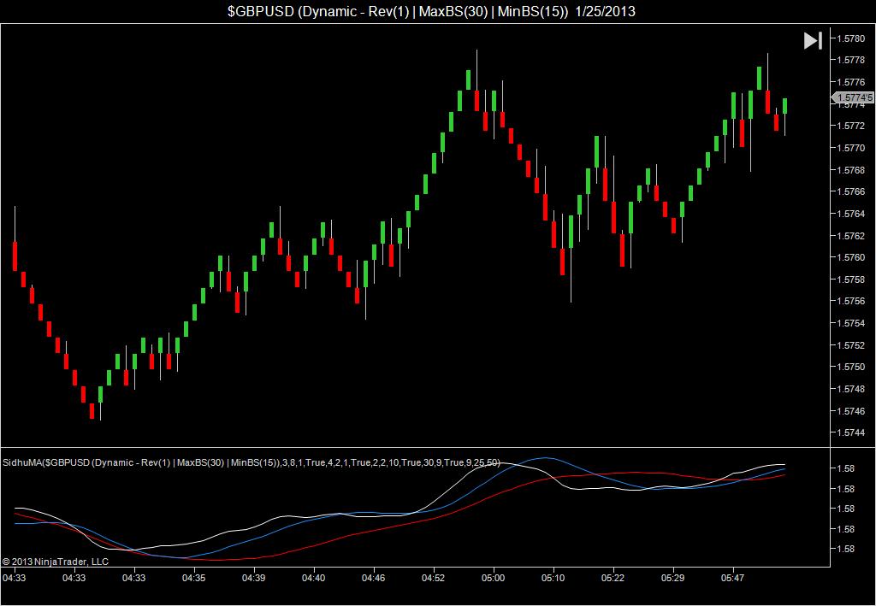Image resolution: width=876 pixels, height=606 pixels.
Task: Click the 05:22 time axis label
Action: pos(613,578)
